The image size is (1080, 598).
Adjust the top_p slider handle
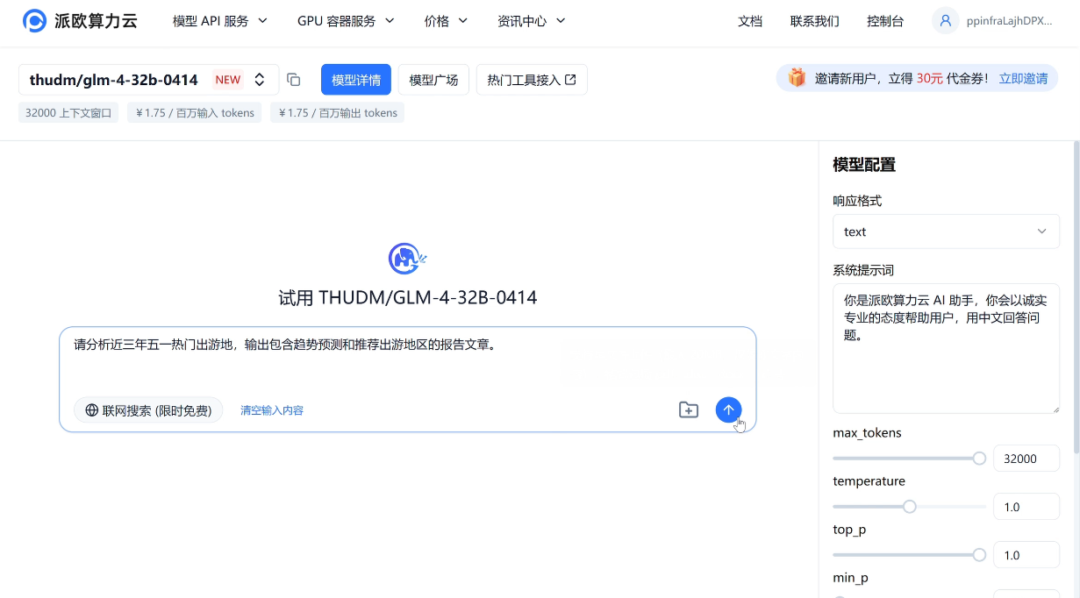[979, 554]
